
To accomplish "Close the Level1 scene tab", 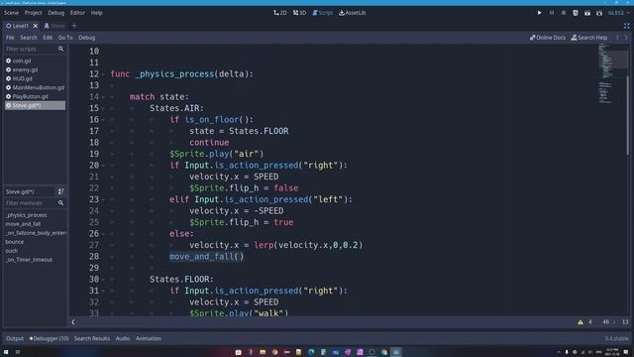I will click(x=36, y=26).
